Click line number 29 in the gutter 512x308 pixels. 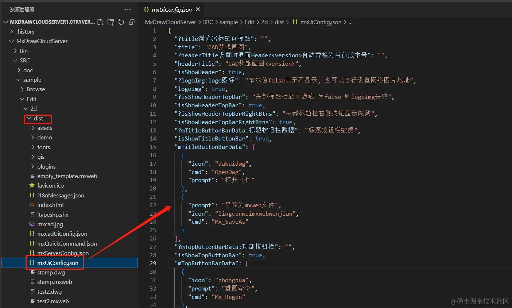pyautogui.click(x=153, y=263)
